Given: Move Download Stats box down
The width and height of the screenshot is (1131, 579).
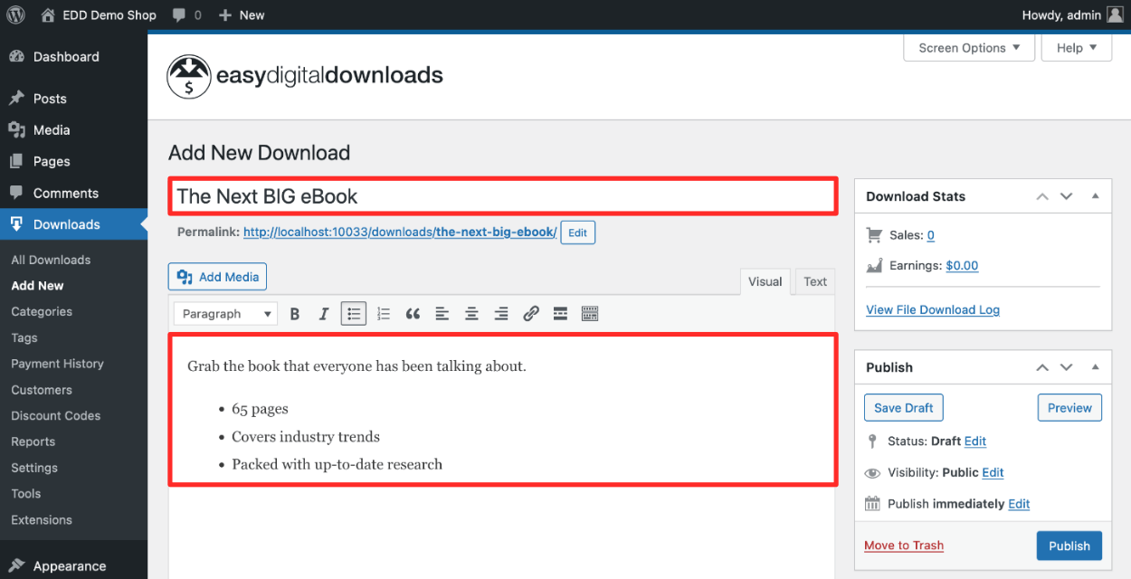Looking at the screenshot, I should (1066, 196).
